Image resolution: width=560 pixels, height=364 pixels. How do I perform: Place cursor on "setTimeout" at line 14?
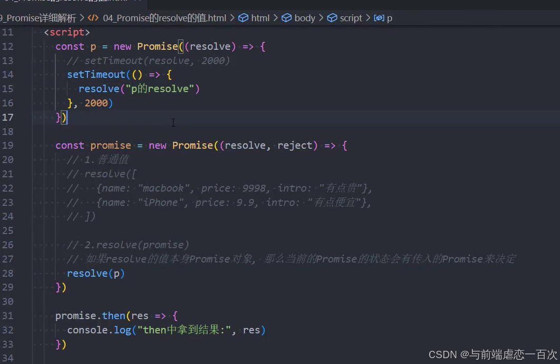click(x=96, y=74)
